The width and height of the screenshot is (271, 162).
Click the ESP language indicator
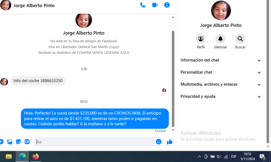click(x=234, y=157)
